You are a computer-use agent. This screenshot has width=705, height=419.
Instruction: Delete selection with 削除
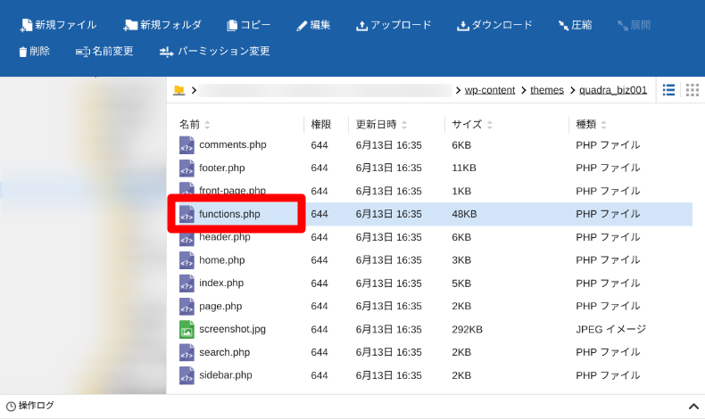click(34, 51)
